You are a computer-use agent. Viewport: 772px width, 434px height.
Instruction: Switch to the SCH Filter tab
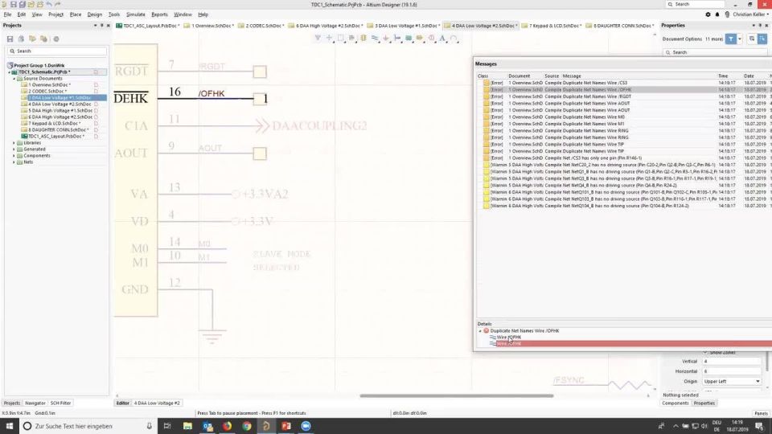click(x=60, y=403)
